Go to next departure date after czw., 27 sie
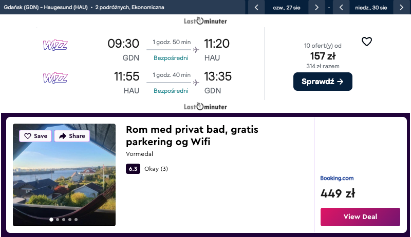 click(x=316, y=7)
